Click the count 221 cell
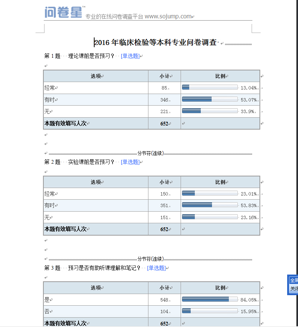Screen dimensions: 298x327 coord(165,111)
